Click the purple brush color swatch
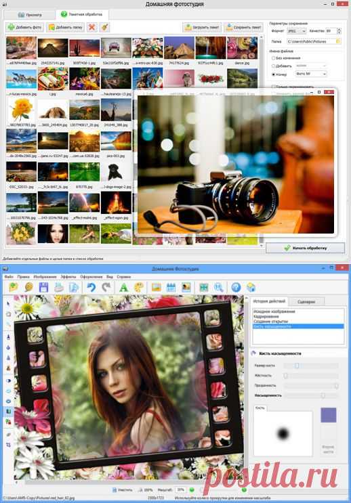The height and width of the screenshot is (503, 351). click(x=328, y=415)
